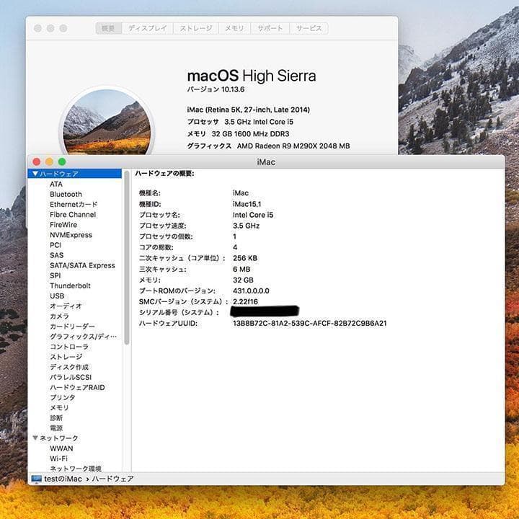
Task: Select SPI in the sidebar
Action: pyautogui.click(x=56, y=275)
